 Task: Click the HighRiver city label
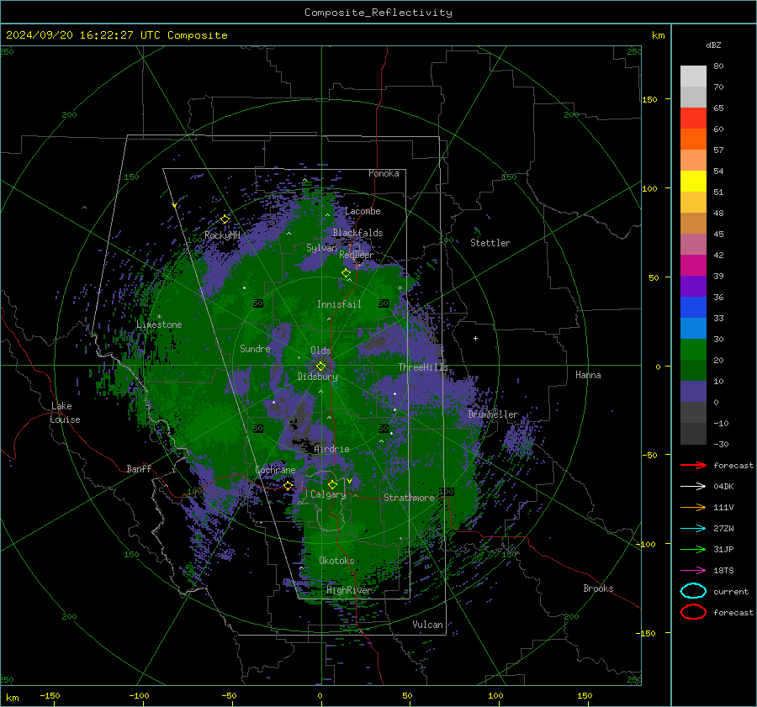[348, 590]
